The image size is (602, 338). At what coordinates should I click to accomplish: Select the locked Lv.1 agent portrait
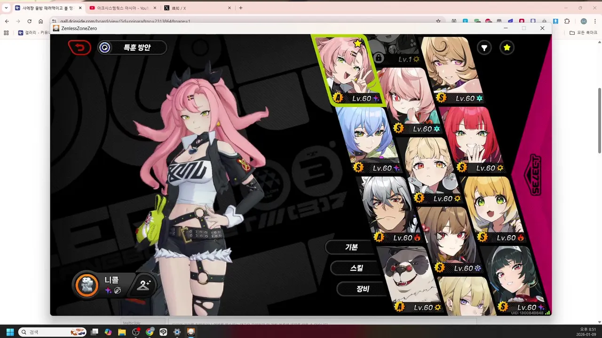pyautogui.click(x=395, y=49)
